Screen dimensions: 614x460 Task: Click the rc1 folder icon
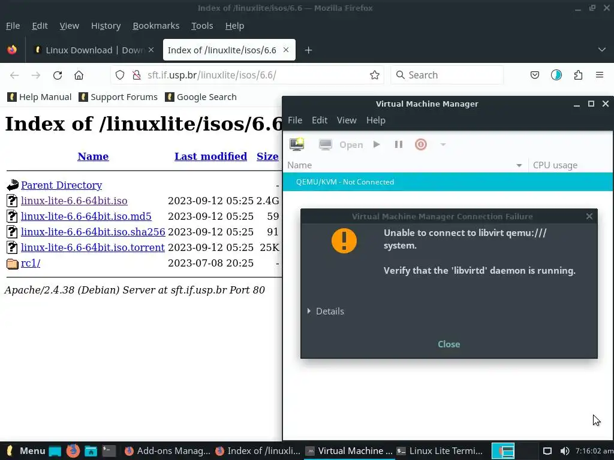13,264
